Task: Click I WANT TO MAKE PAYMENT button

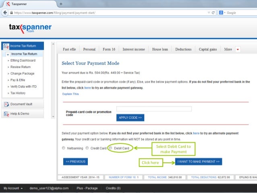Action: coord(199,162)
